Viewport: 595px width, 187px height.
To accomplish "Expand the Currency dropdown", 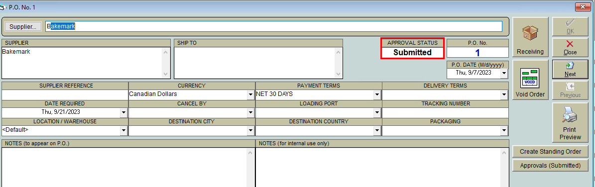I will (250, 94).
